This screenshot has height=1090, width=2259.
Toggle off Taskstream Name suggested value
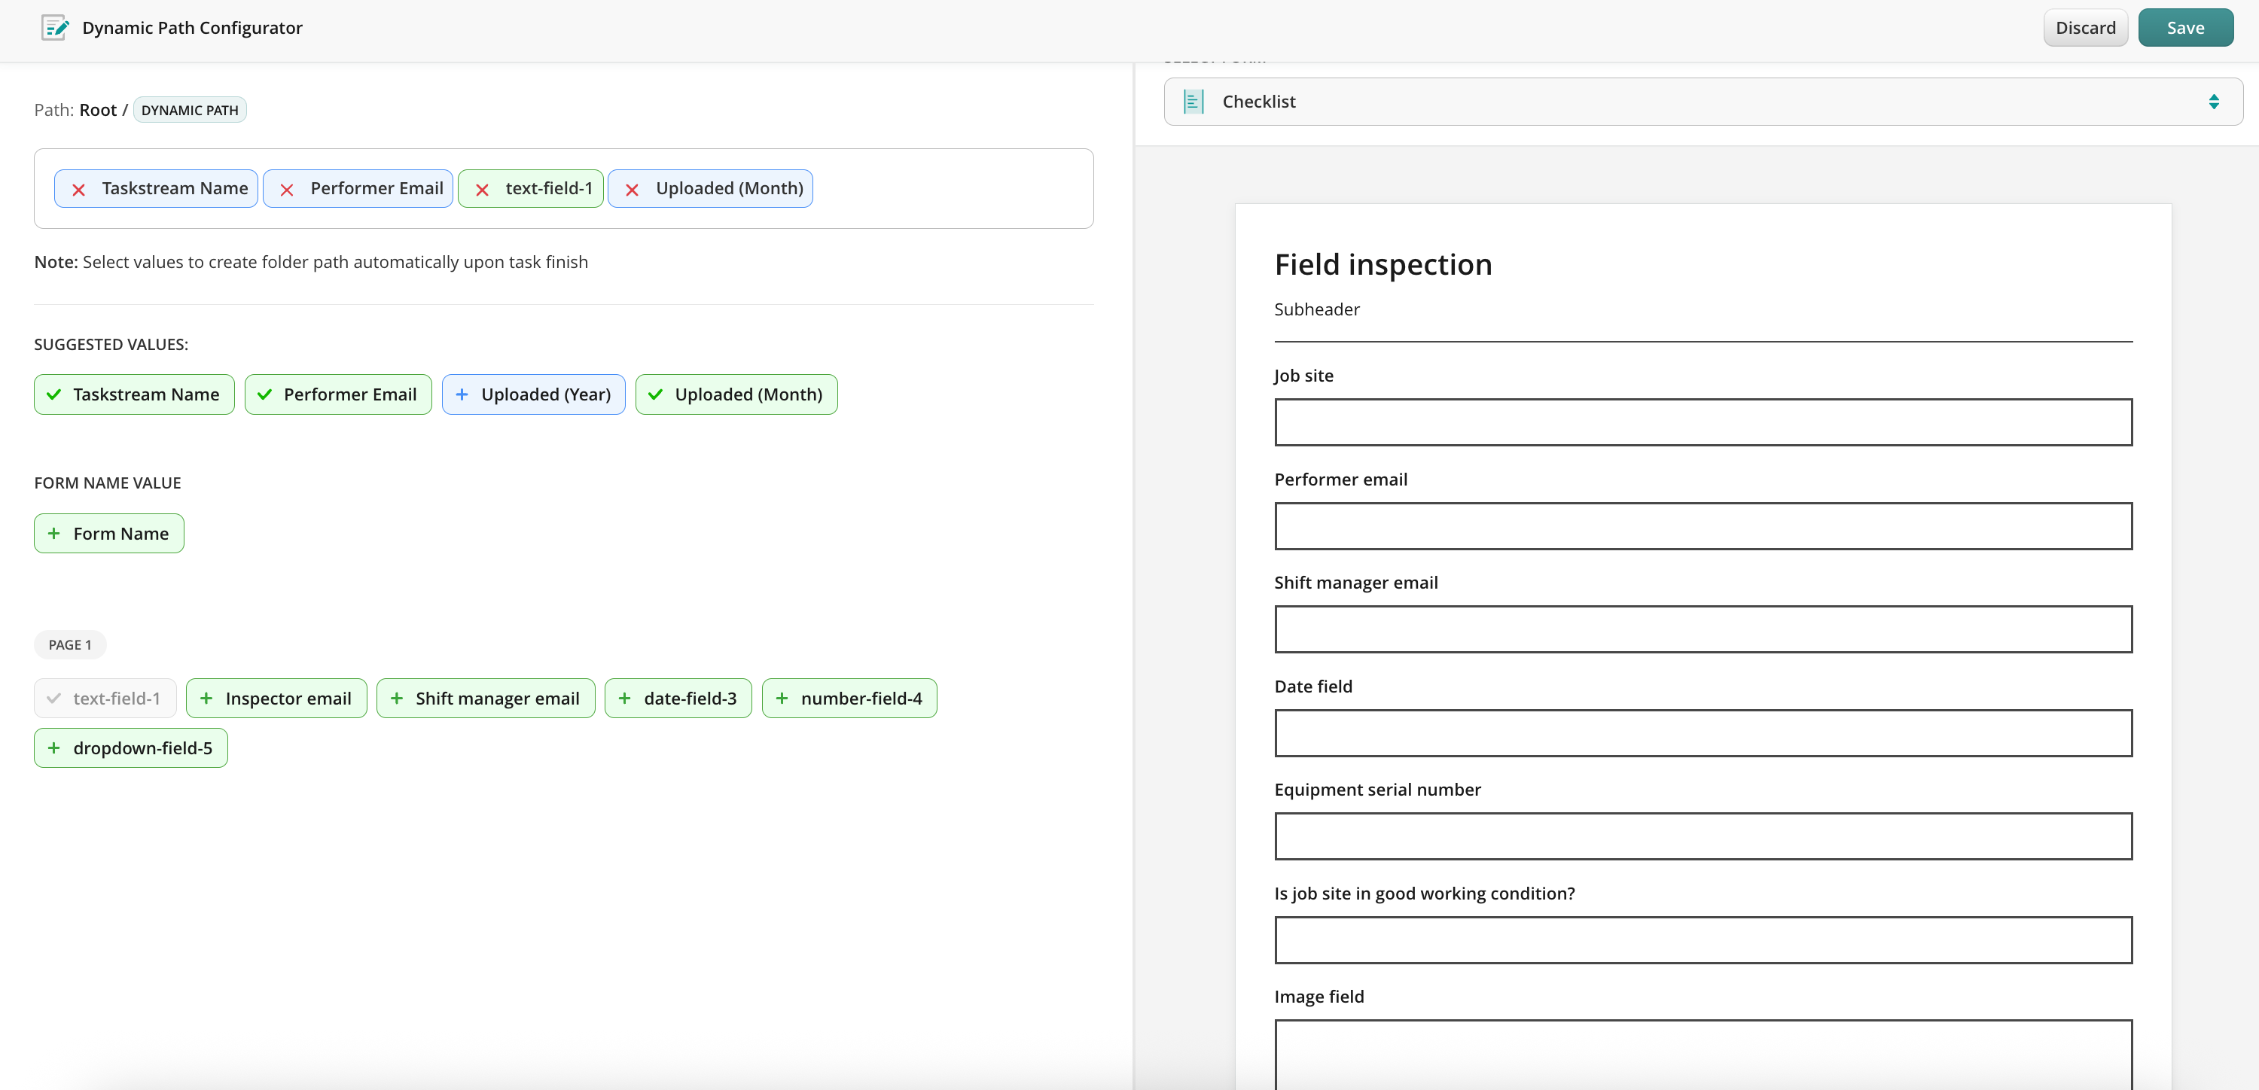click(134, 394)
